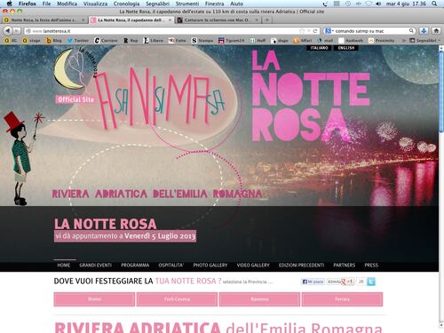Open EDIZIONI PRECEDENTI in the site navigation
The height and width of the screenshot is (333, 444).
coord(301,266)
